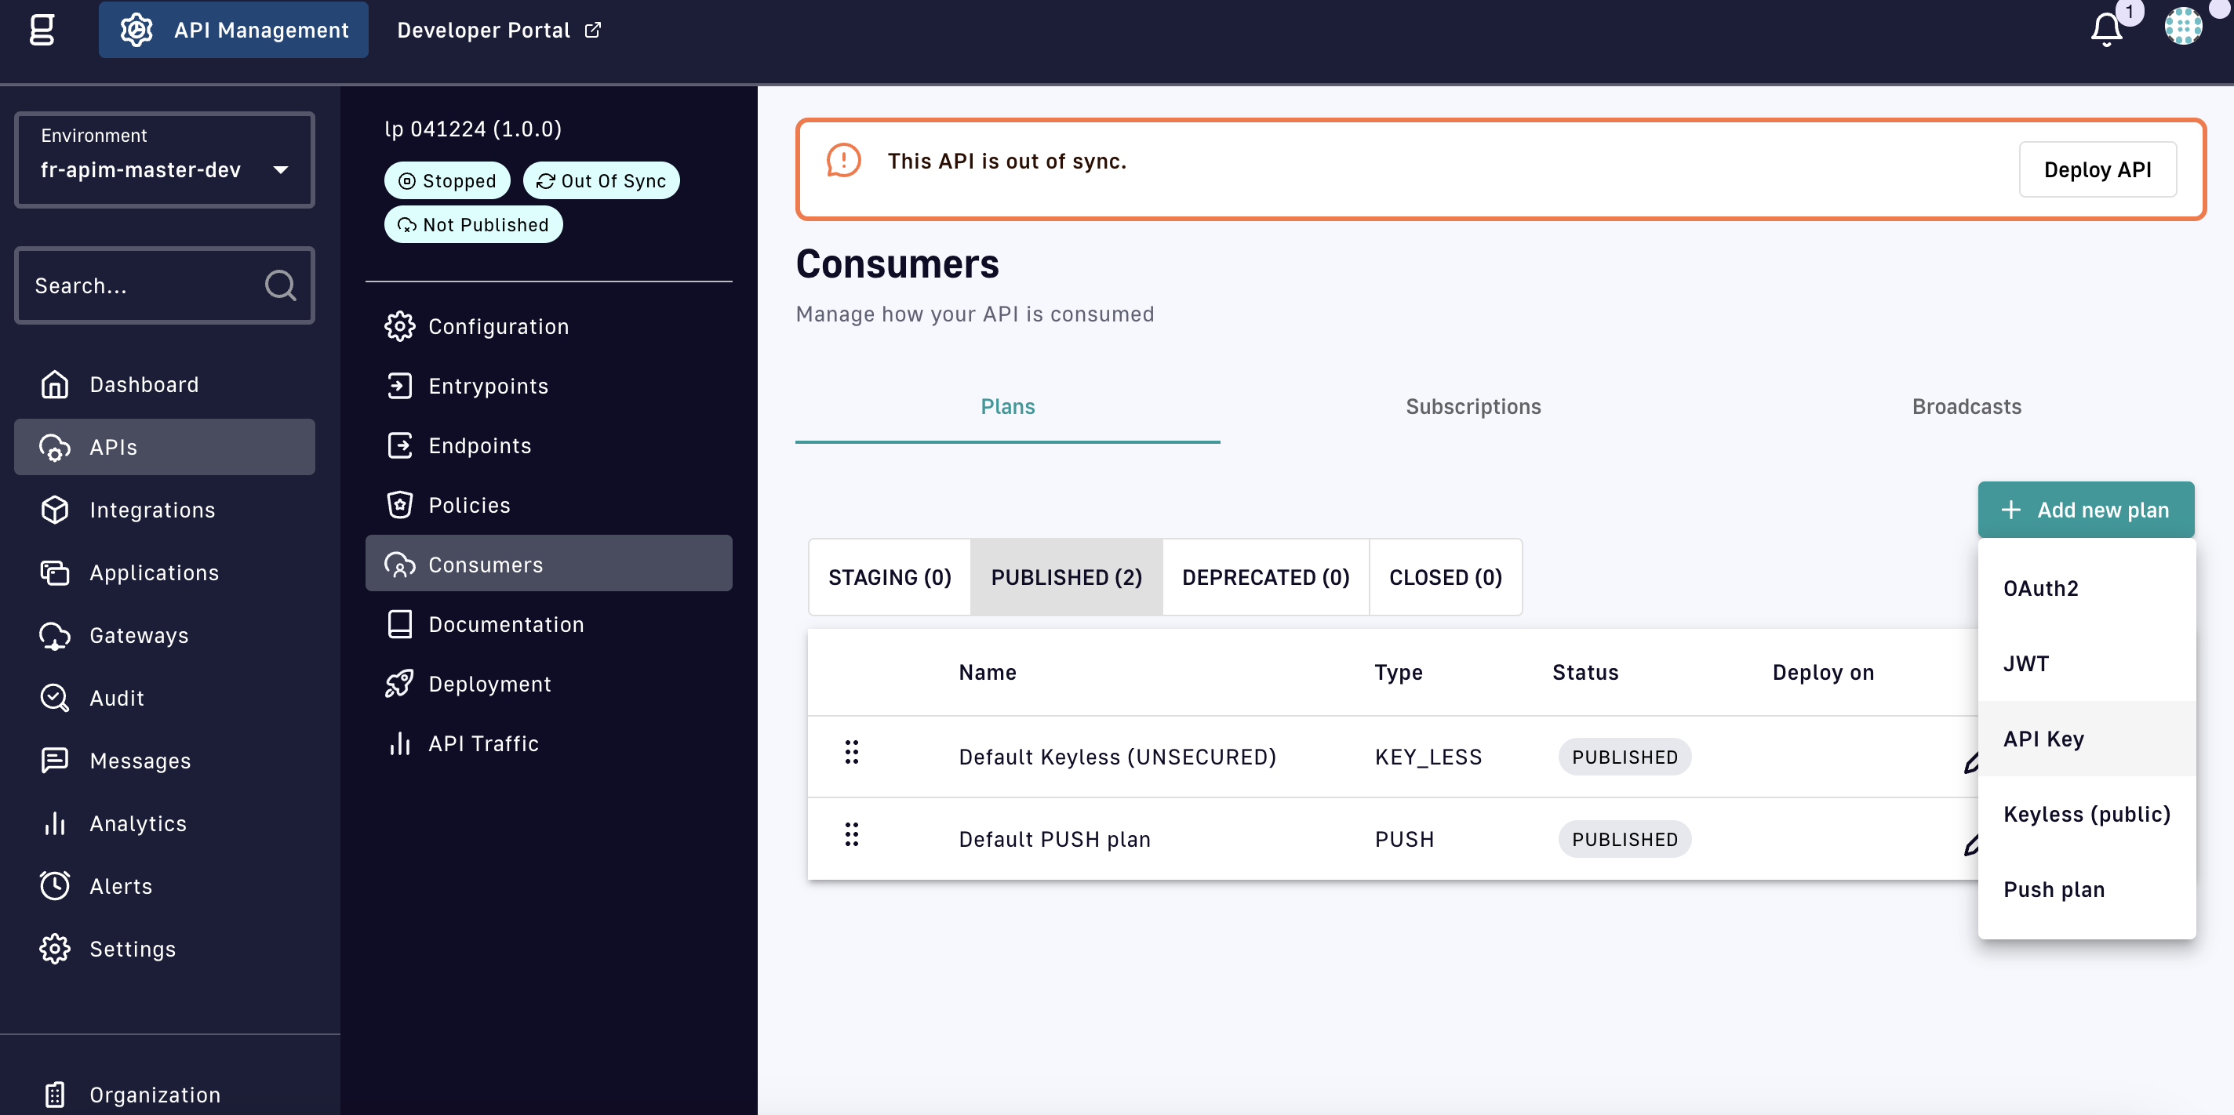Choose OAuth2 plan option
The width and height of the screenshot is (2234, 1115).
pos(2040,588)
